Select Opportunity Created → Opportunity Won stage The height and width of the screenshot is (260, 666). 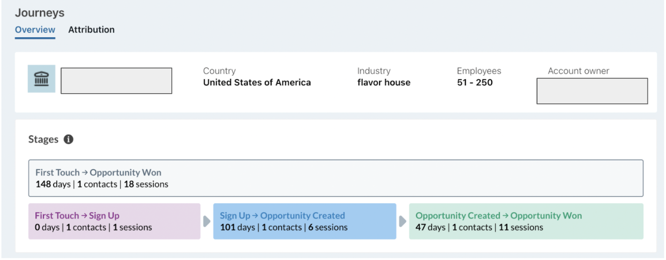526,221
